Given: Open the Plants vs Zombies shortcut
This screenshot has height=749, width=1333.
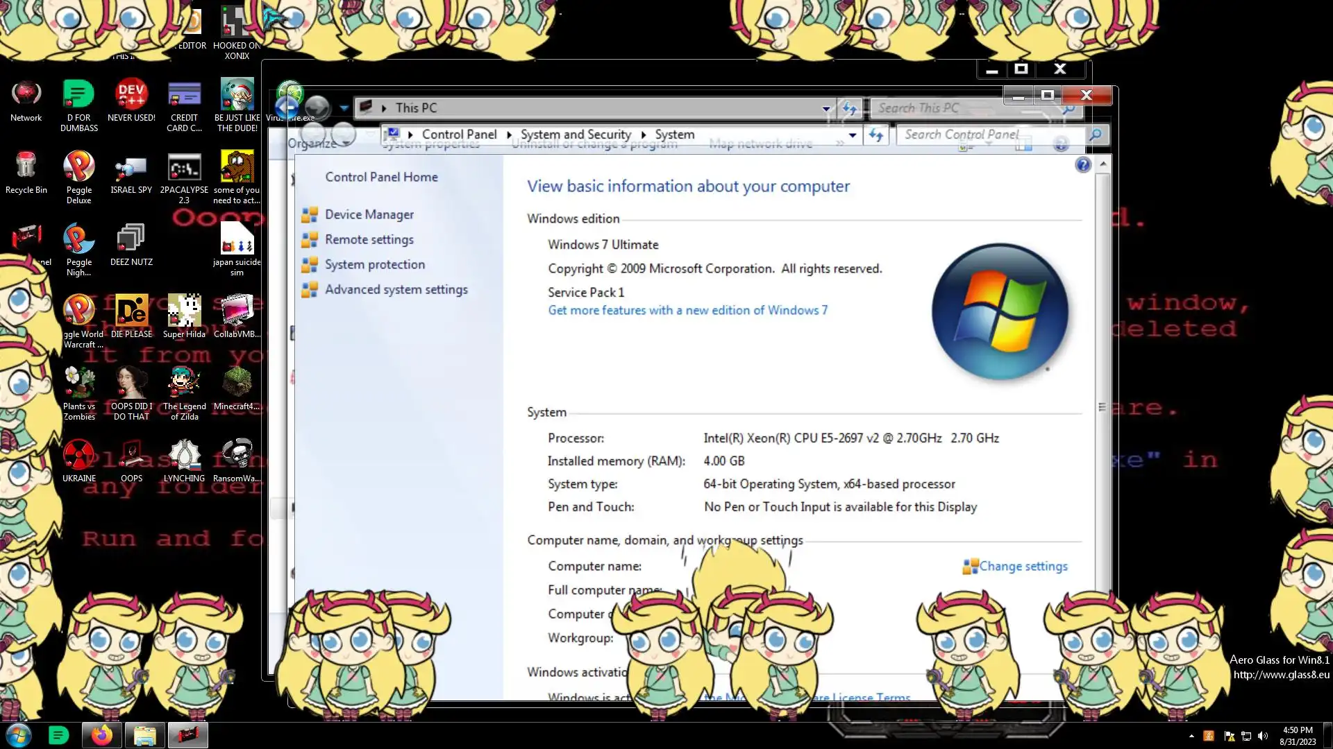Looking at the screenshot, I should click(78, 384).
